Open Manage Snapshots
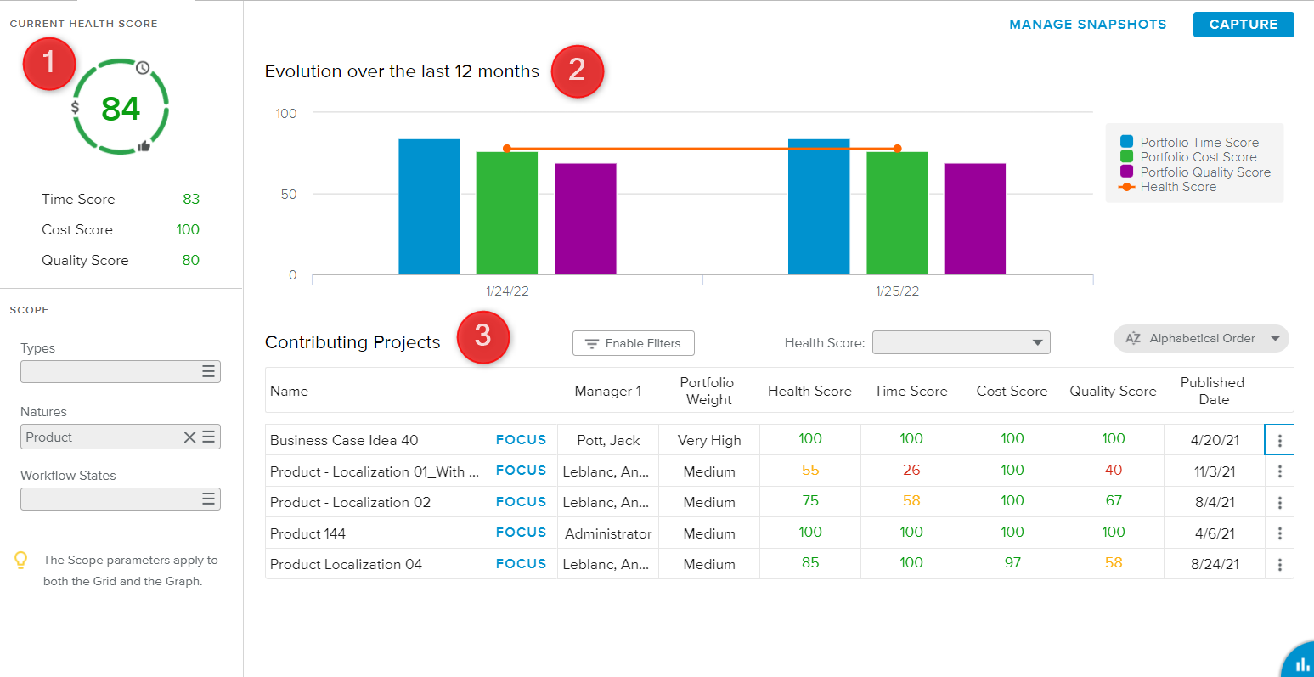This screenshot has height=677, width=1314. point(1087,25)
